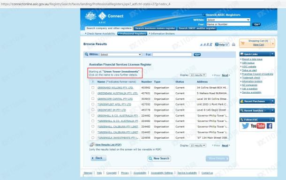Tick checkbox for GREENBANK AUSTRALIA PTY. LTD.

93,93
